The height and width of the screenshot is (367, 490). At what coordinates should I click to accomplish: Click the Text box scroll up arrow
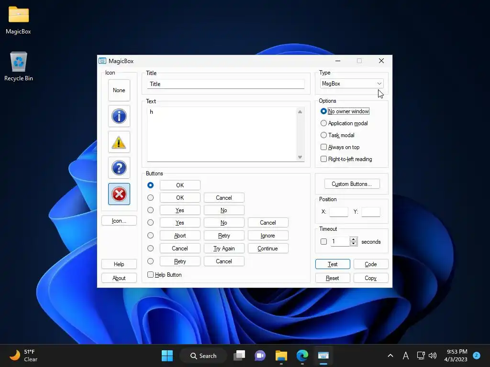point(300,112)
